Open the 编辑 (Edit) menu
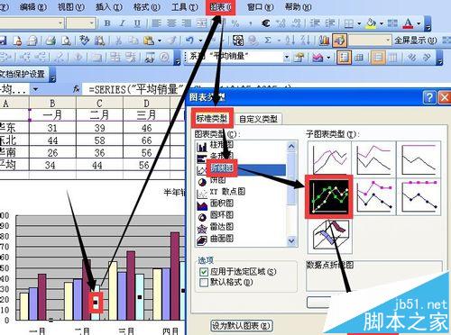This screenshot has width=451, height=335. 33,7
